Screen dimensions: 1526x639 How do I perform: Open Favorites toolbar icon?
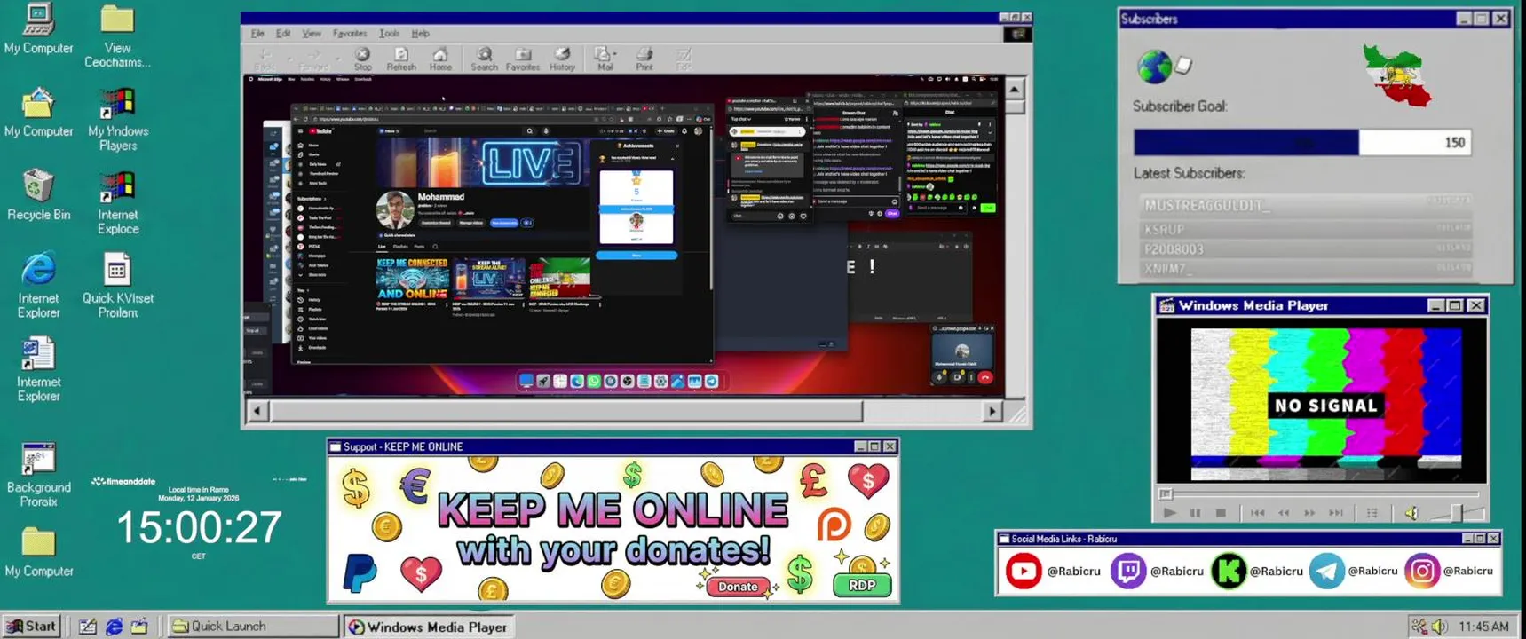click(523, 59)
